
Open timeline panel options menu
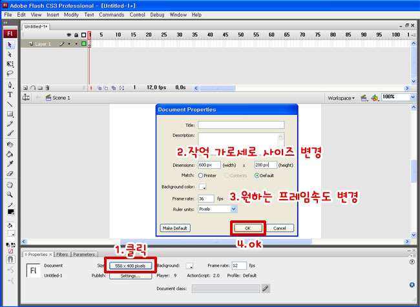[414, 35]
